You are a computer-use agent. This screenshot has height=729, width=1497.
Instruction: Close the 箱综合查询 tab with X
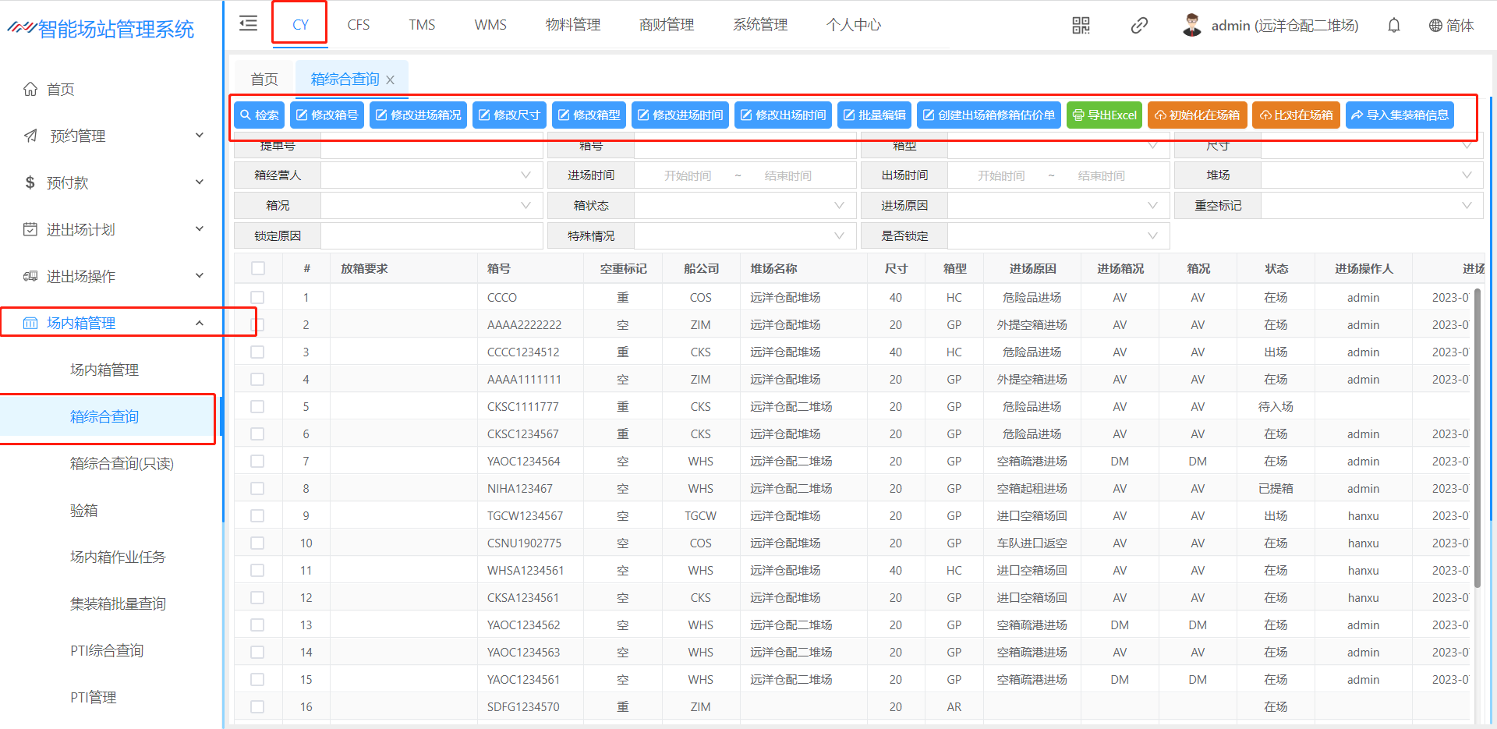coord(391,80)
